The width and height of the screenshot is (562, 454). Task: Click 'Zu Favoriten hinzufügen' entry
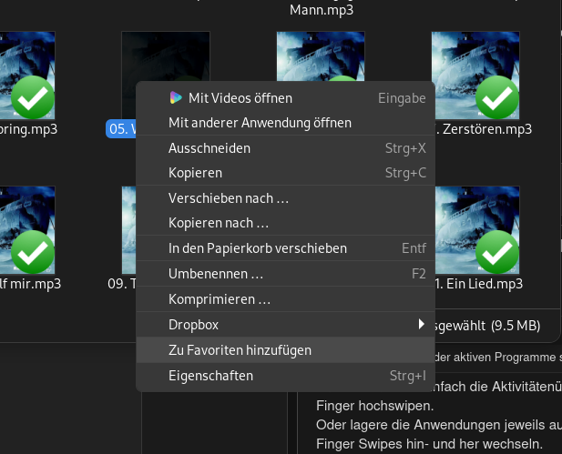coord(285,350)
